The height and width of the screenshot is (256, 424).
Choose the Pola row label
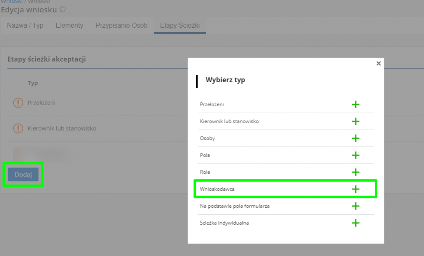click(205, 155)
